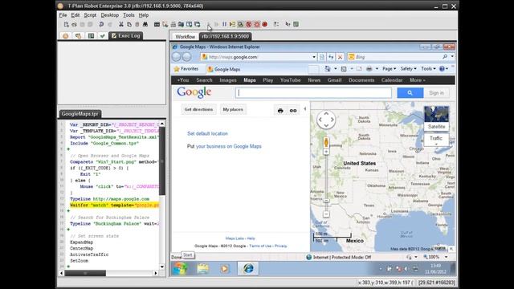The image size is (514, 289).
Task: Open the IE Tools dropdown menu
Action: click(428, 69)
